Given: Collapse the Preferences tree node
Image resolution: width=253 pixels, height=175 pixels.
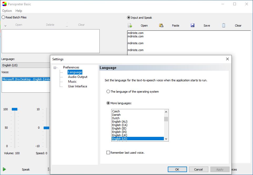Looking at the screenshot, I should [55, 68].
